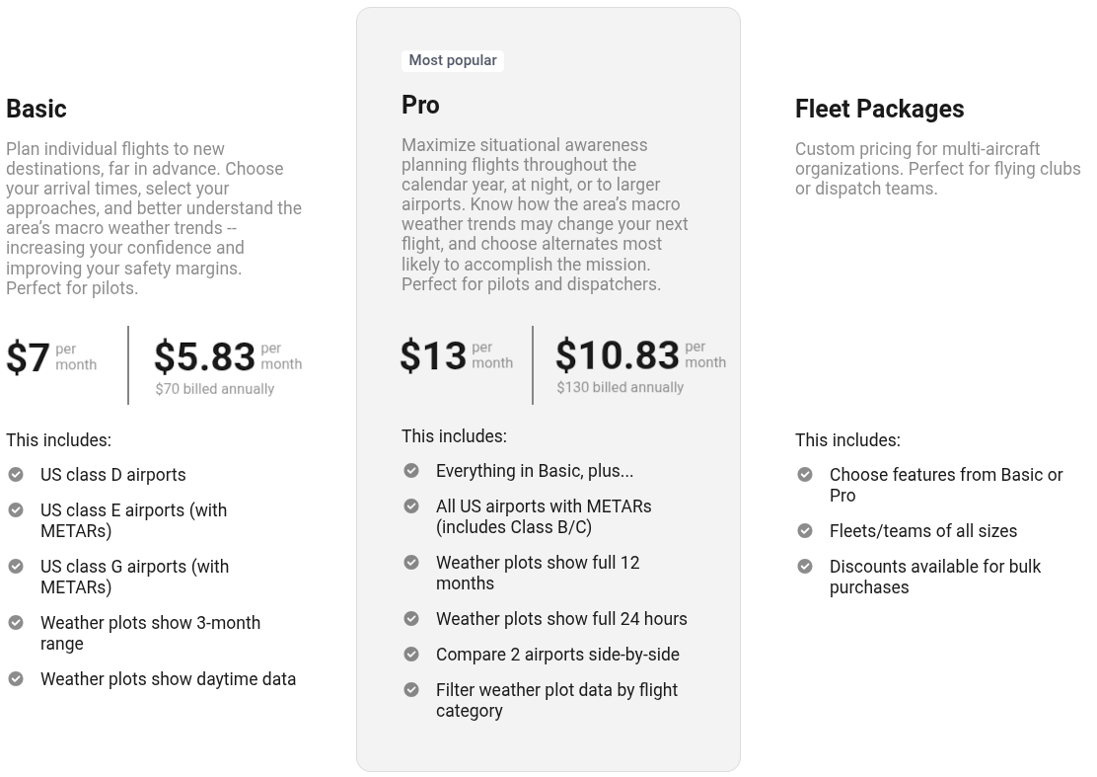The image size is (1097, 777).
Task: Select the Pro plan heading
Action: tap(420, 105)
